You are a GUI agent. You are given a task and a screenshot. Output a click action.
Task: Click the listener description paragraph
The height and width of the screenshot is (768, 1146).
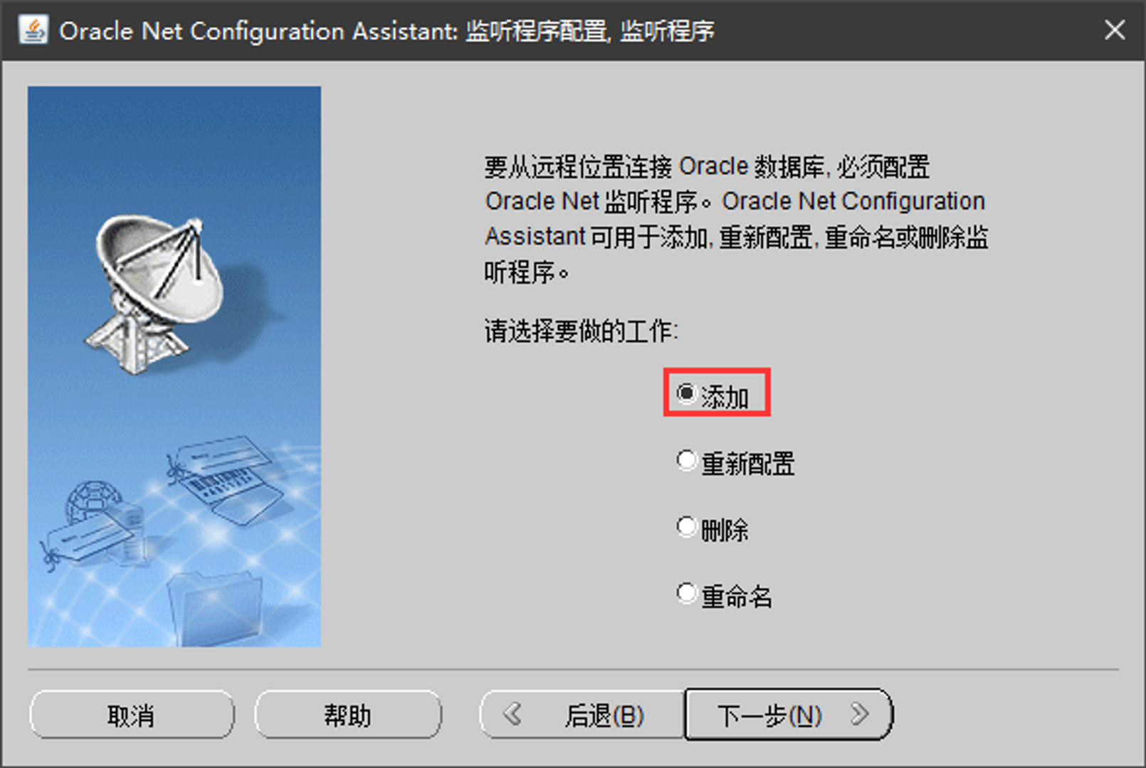[736, 219]
